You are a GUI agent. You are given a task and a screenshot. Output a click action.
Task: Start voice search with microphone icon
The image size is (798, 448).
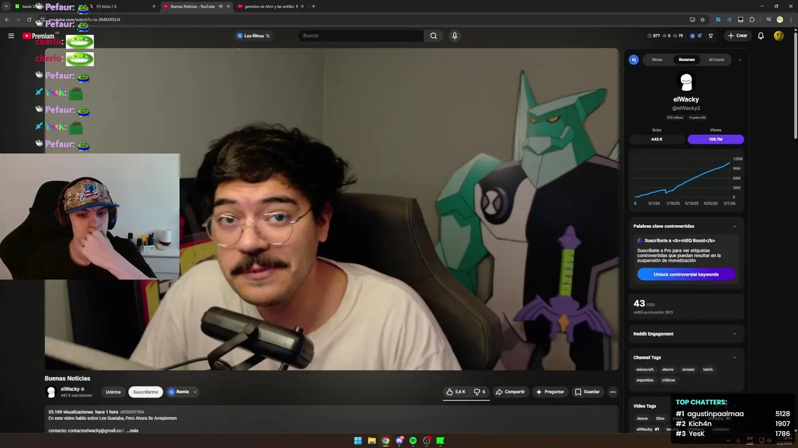(x=454, y=35)
